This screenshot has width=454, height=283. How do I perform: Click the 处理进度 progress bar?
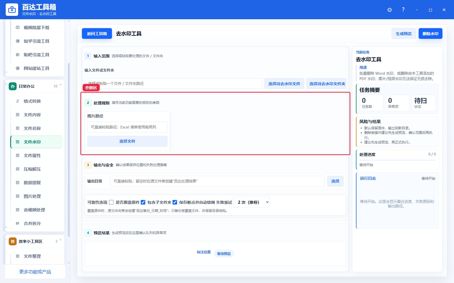(x=398, y=160)
